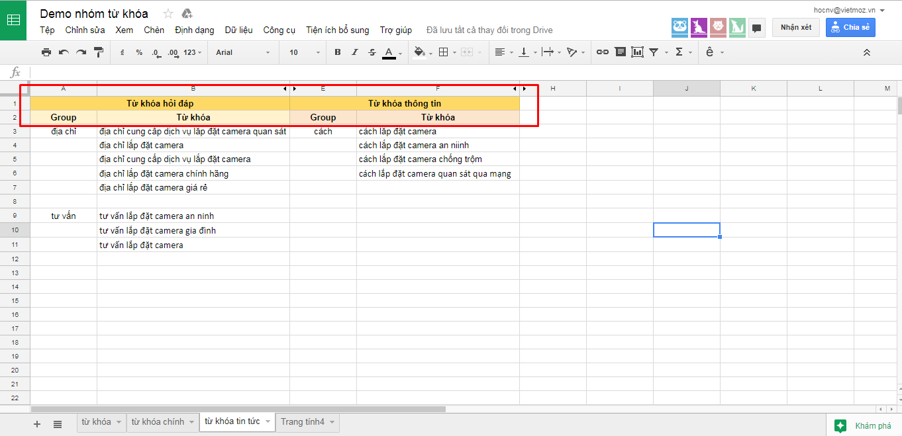Open the Arial font dropdown
The width and height of the screenshot is (902, 436).
242,52
